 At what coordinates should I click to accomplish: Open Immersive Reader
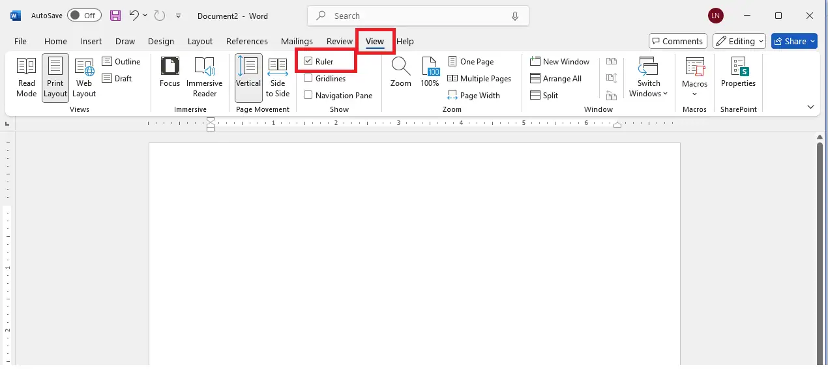tap(204, 77)
